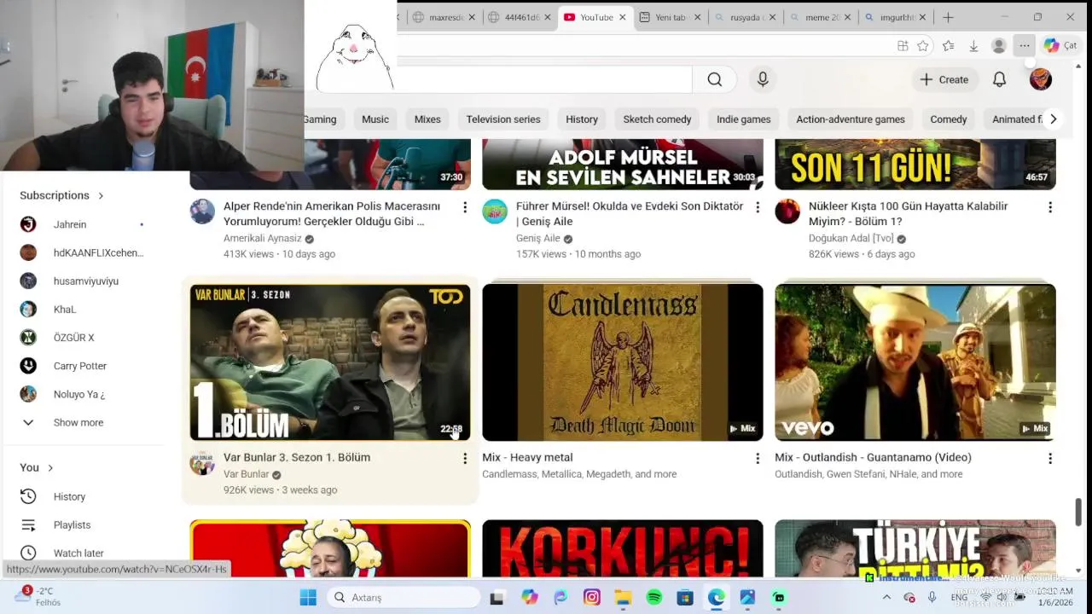
Task: Expand the You section chevron
Action: coord(50,467)
